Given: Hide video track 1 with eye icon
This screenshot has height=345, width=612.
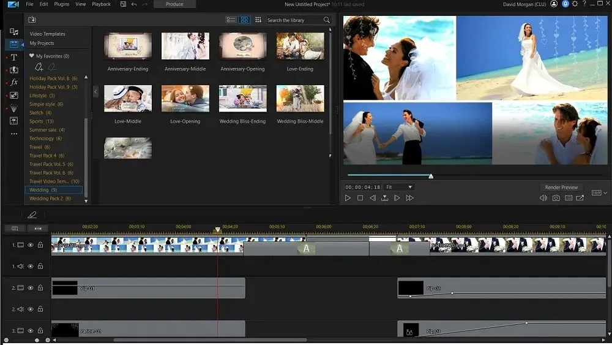Looking at the screenshot, I should pyautogui.click(x=30, y=245).
